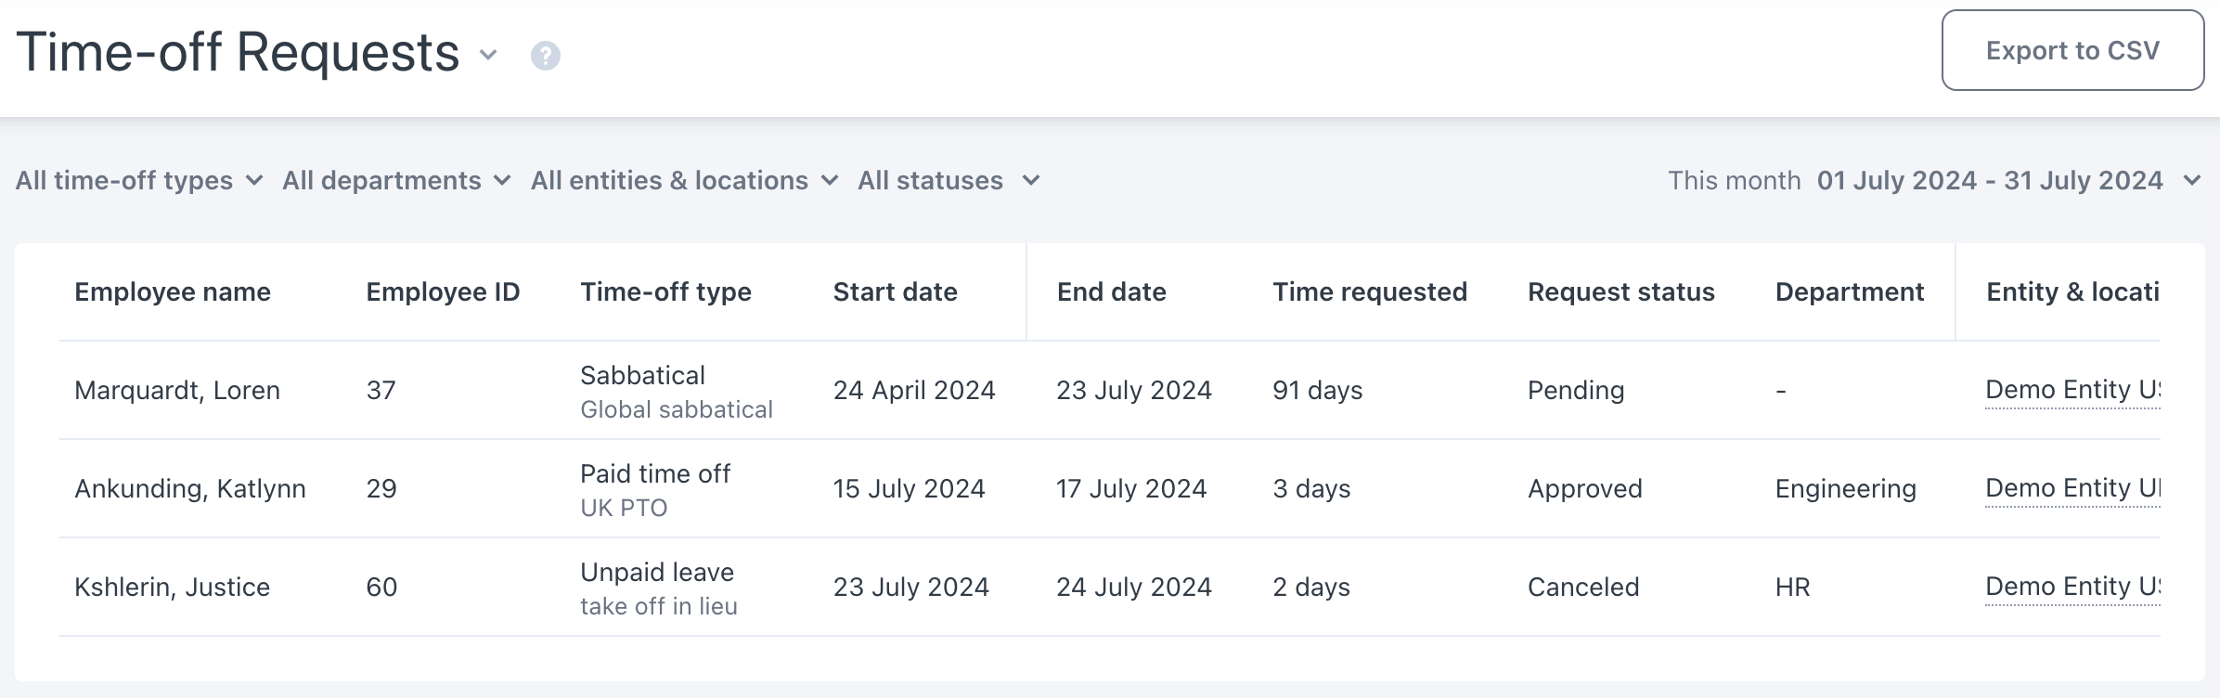Open the All entities & locations filter
2220x698 pixels.
(x=684, y=180)
